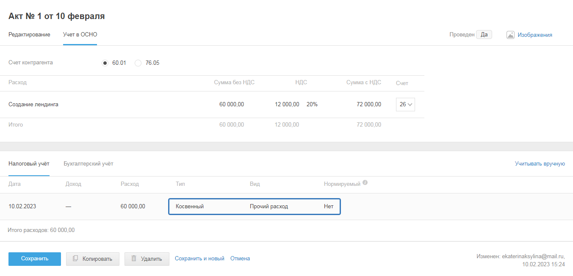Select the 76.05 account radio button
This screenshot has width=573, height=276.
[138, 63]
